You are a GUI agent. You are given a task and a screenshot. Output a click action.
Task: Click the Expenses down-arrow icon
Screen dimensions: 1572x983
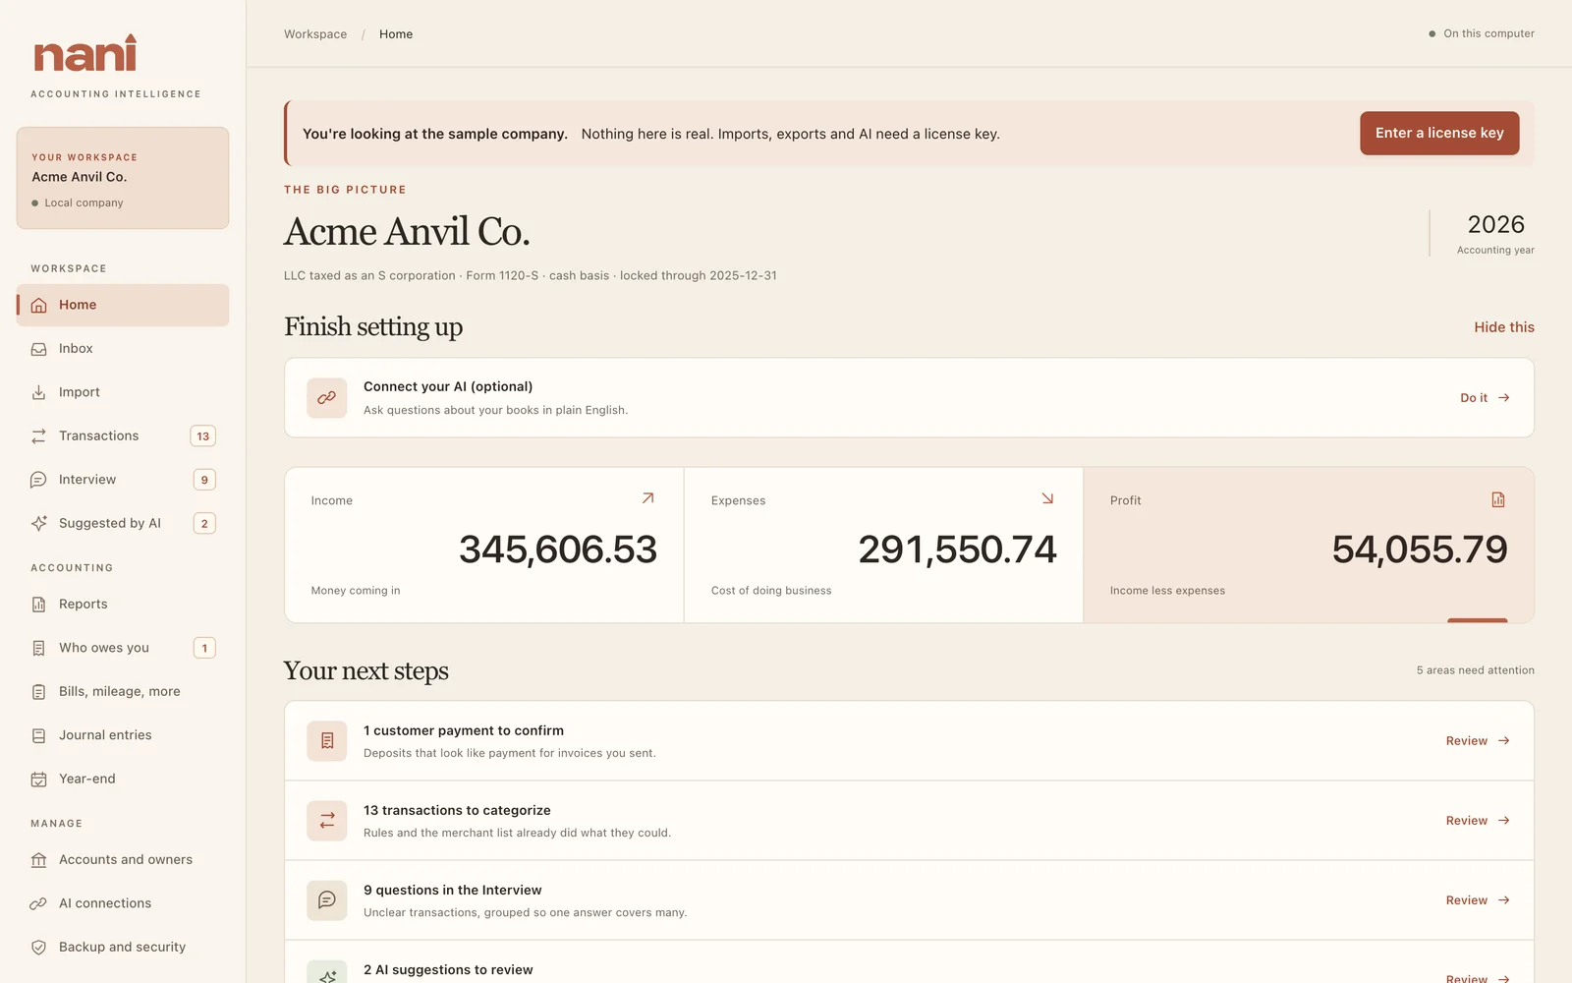(x=1047, y=498)
